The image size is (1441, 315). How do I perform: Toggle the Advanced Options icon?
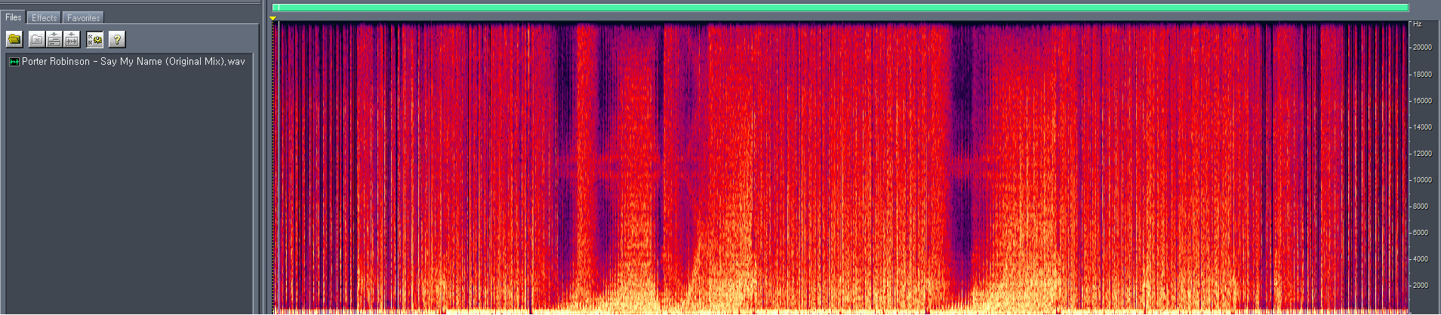click(x=94, y=39)
